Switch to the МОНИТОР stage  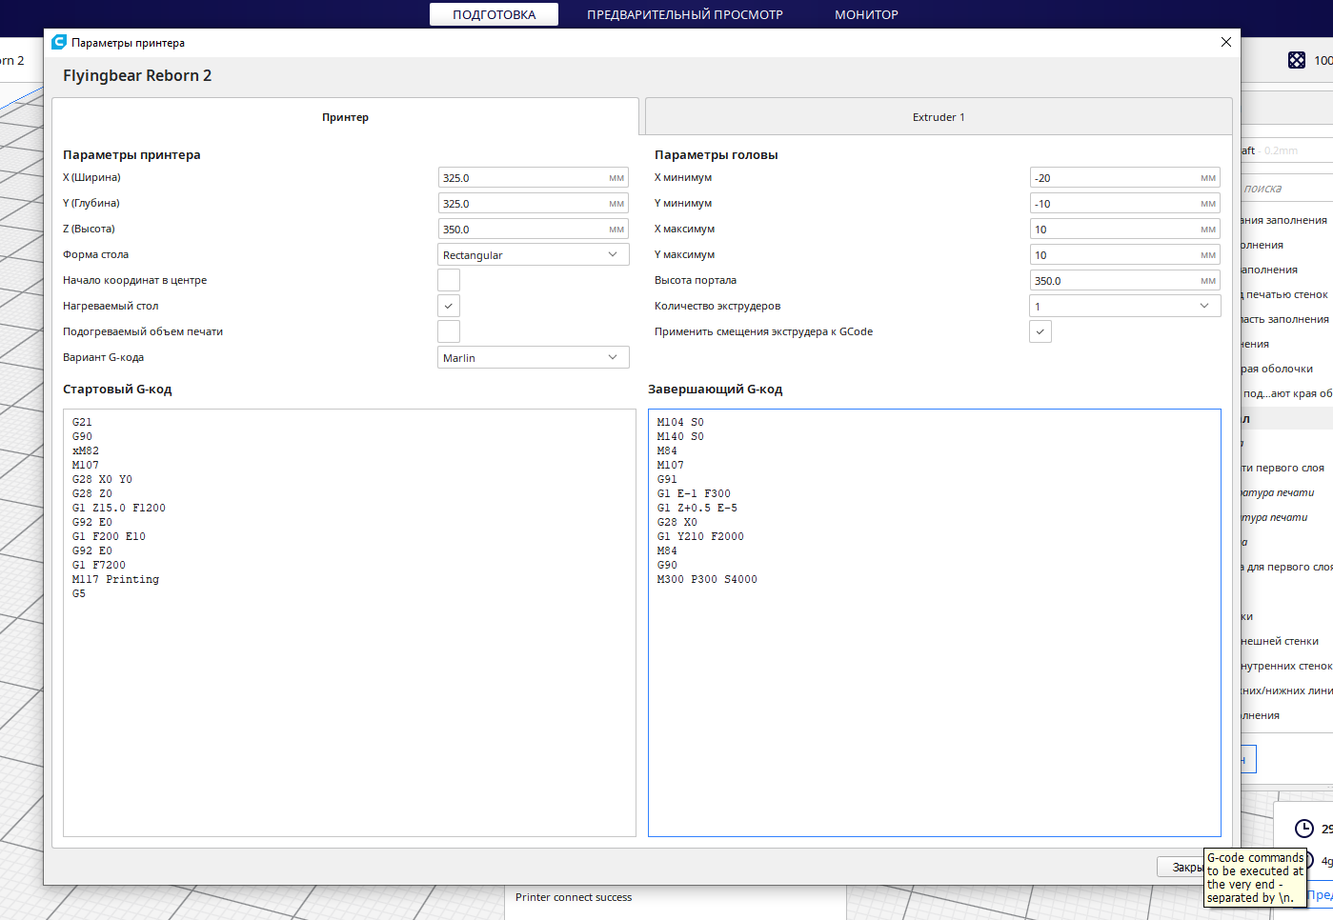pos(866,14)
